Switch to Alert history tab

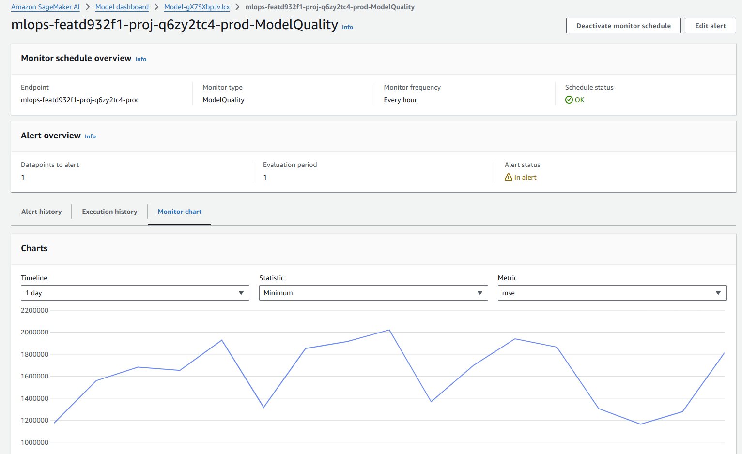click(x=41, y=212)
